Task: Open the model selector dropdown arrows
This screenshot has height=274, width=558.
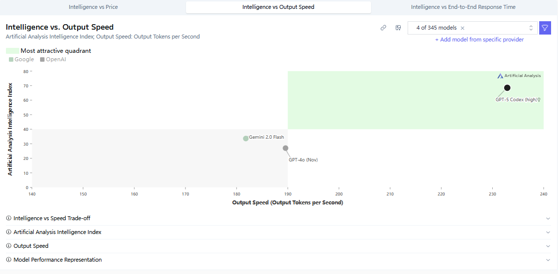Action: (531, 28)
